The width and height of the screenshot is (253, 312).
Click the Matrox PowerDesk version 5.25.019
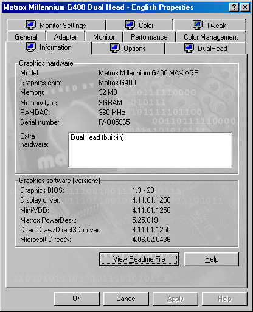pyautogui.click(x=145, y=220)
